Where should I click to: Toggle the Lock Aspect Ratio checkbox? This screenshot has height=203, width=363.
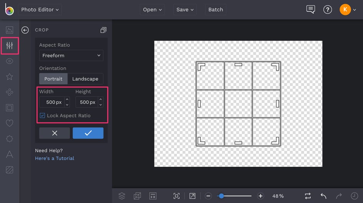42,115
